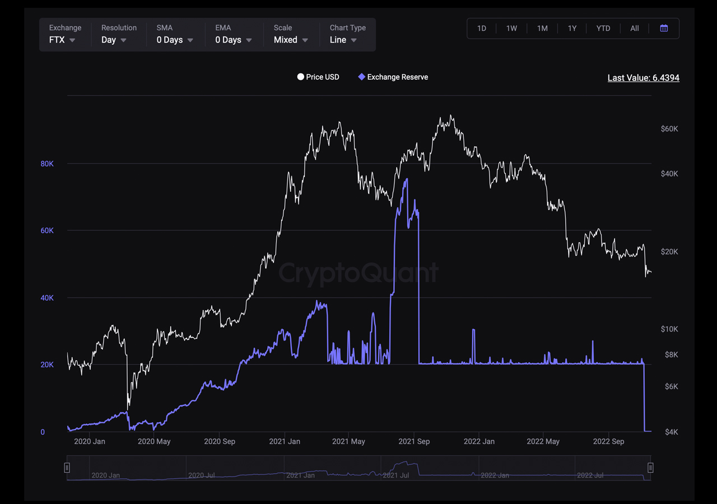Switch to the 1W time range

(511, 29)
